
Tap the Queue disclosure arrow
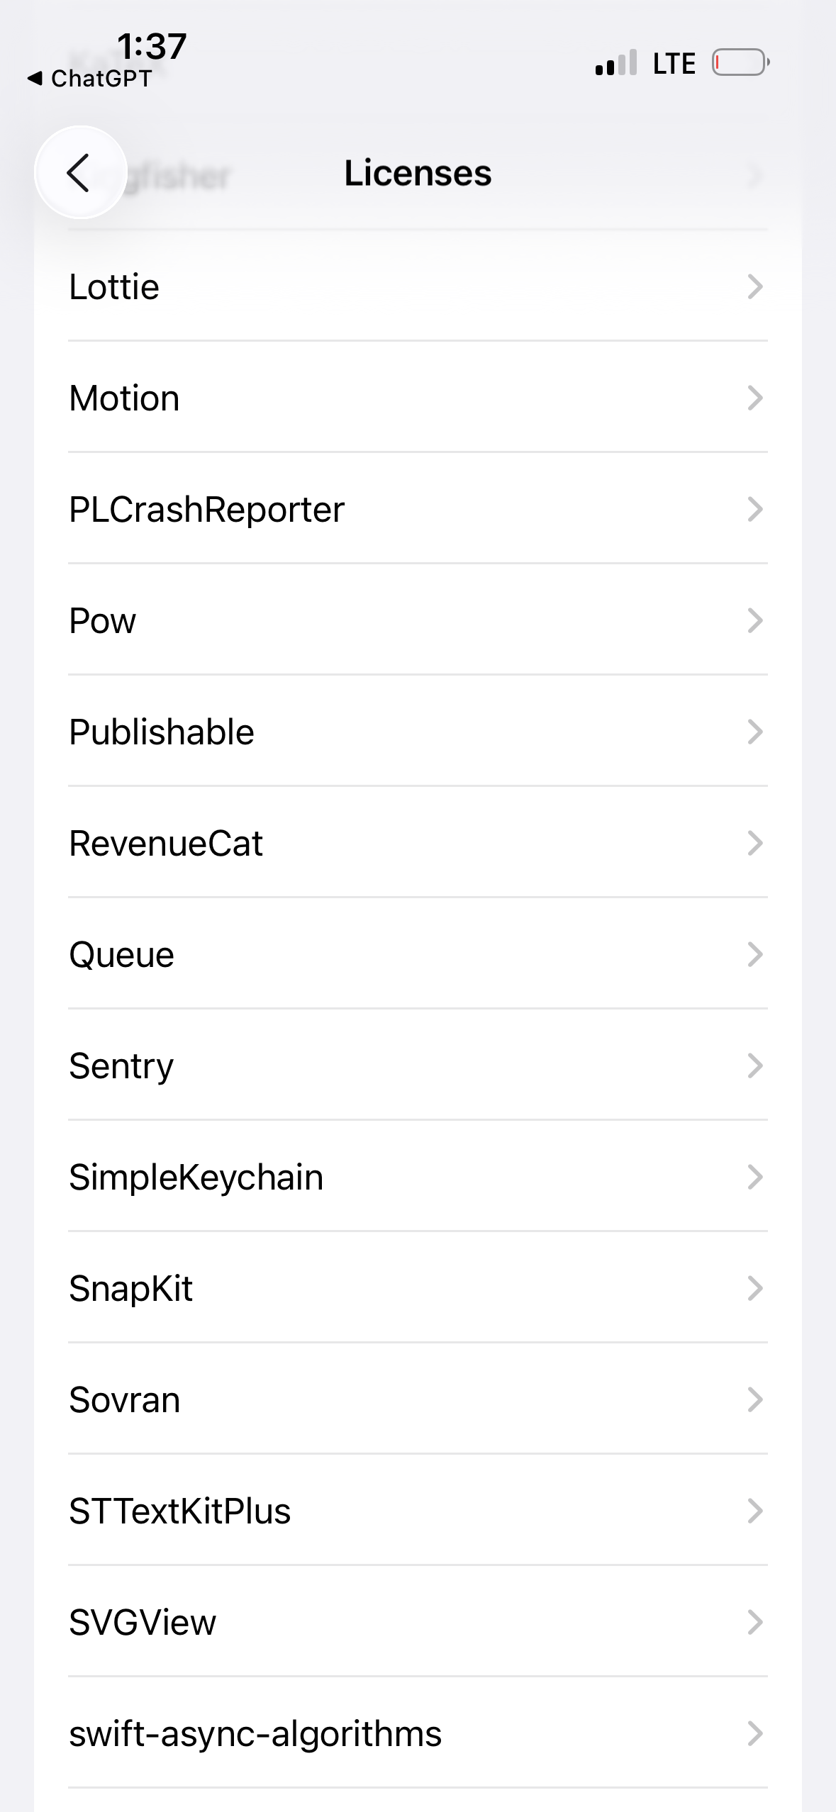[x=755, y=955]
